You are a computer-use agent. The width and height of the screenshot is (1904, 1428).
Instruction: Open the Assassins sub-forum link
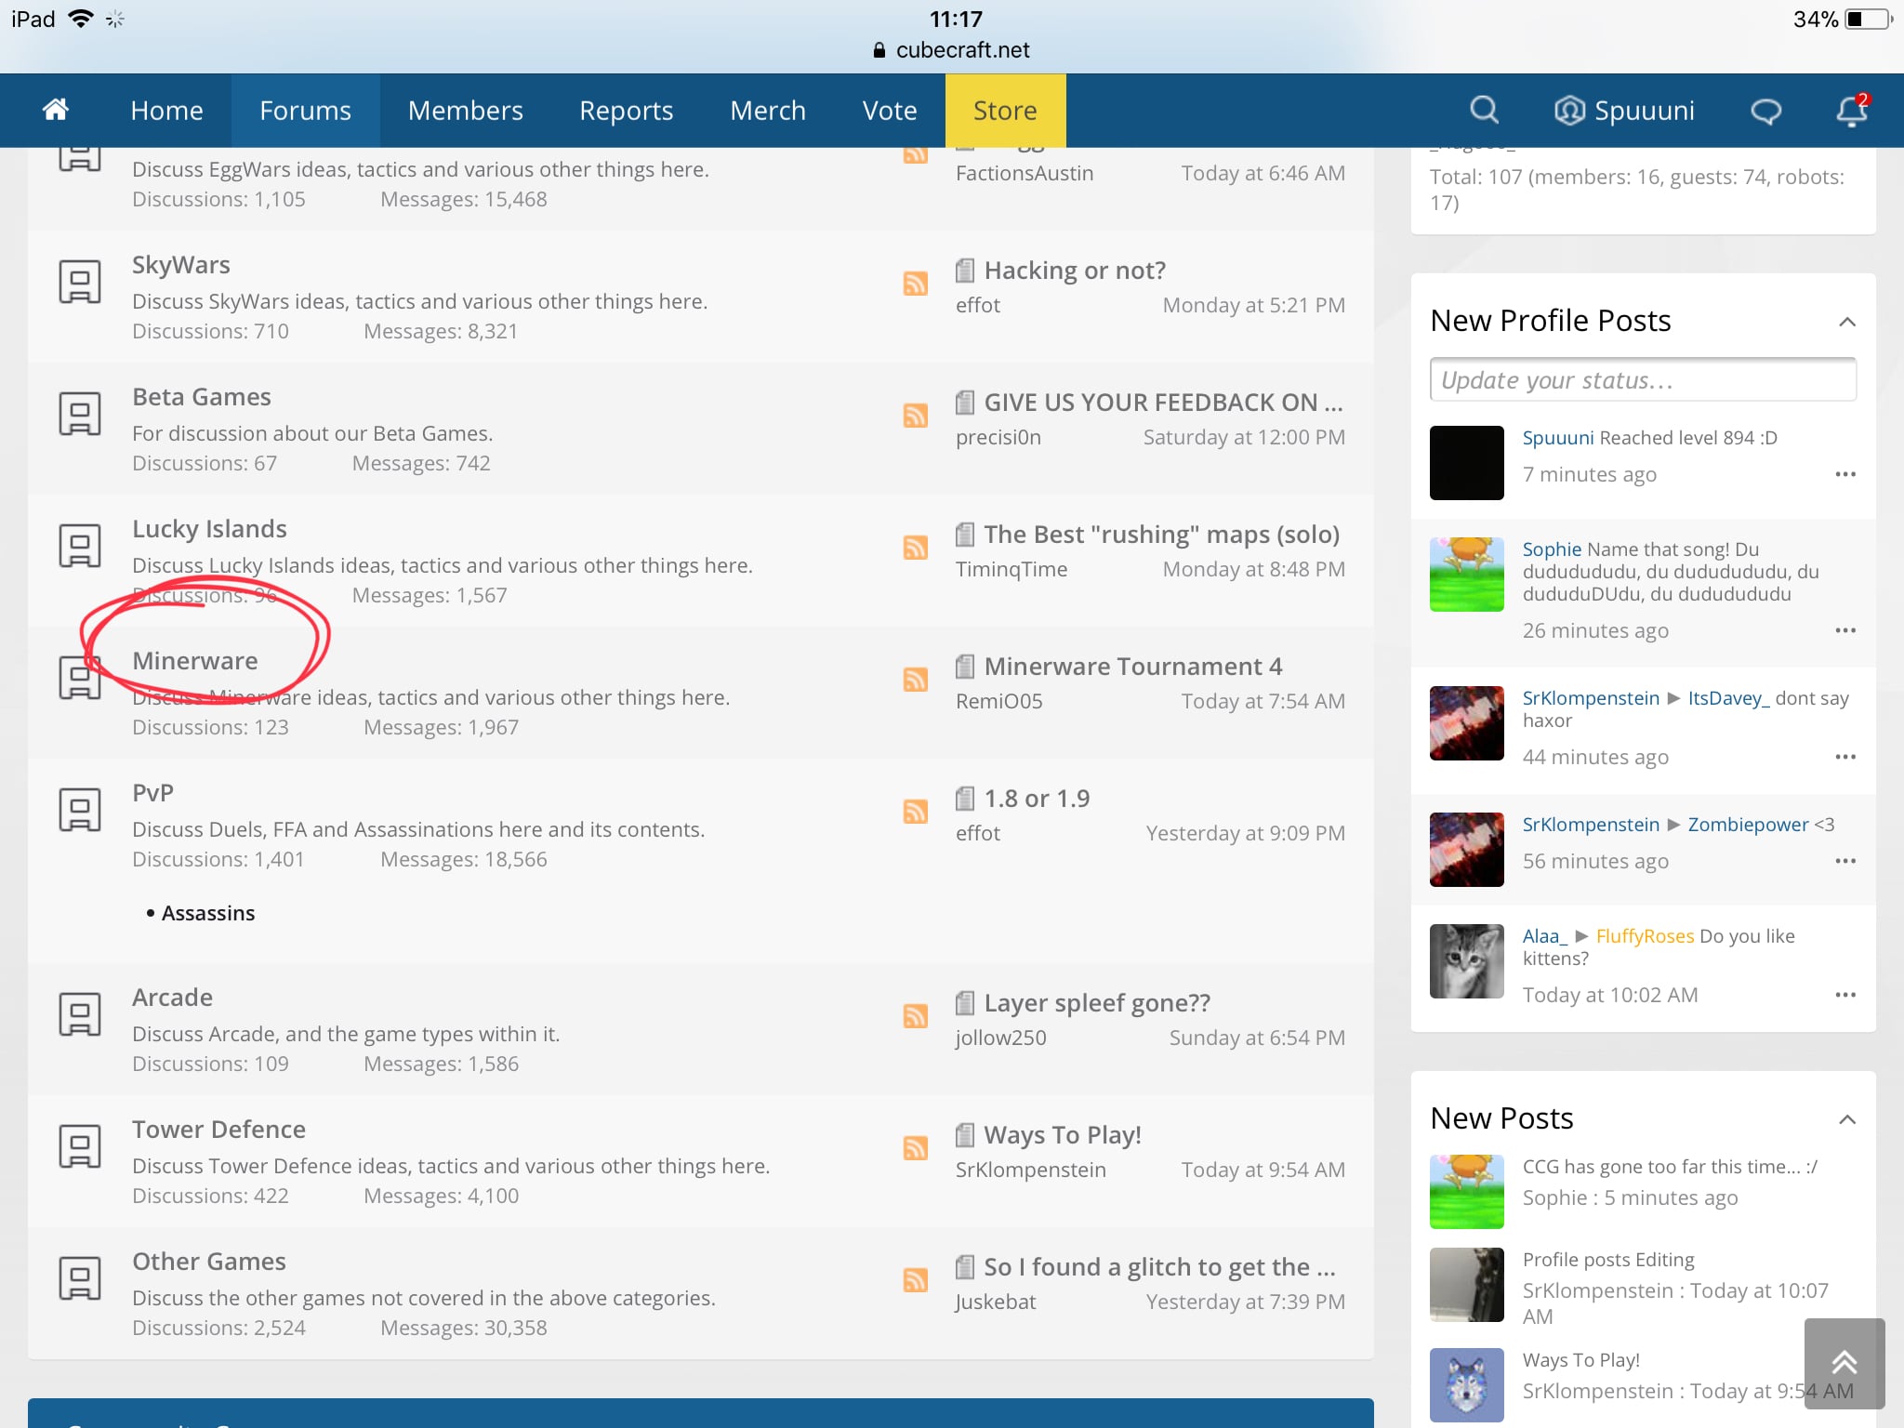(x=208, y=913)
